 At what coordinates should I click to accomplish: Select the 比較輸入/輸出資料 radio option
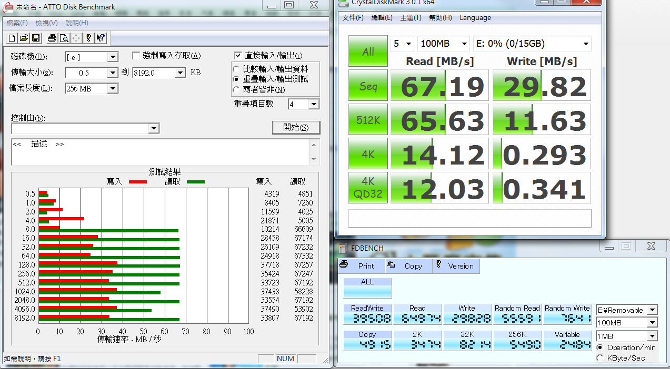click(x=237, y=69)
